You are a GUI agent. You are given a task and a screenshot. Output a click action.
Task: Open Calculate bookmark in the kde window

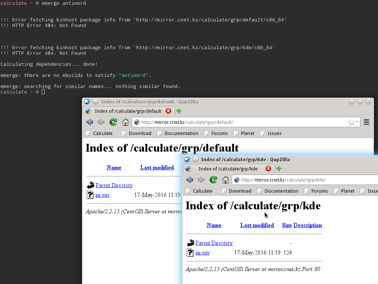[x=199, y=191]
